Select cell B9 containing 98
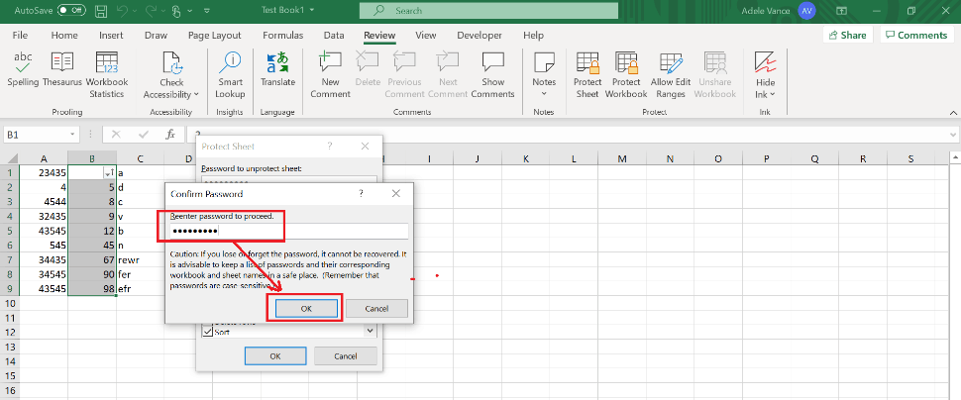Image resolution: width=961 pixels, height=400 pixels. [92, 288]
